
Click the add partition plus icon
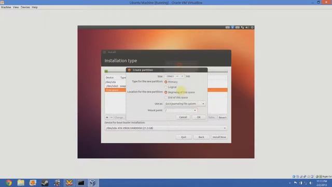[x=107, y=117]
